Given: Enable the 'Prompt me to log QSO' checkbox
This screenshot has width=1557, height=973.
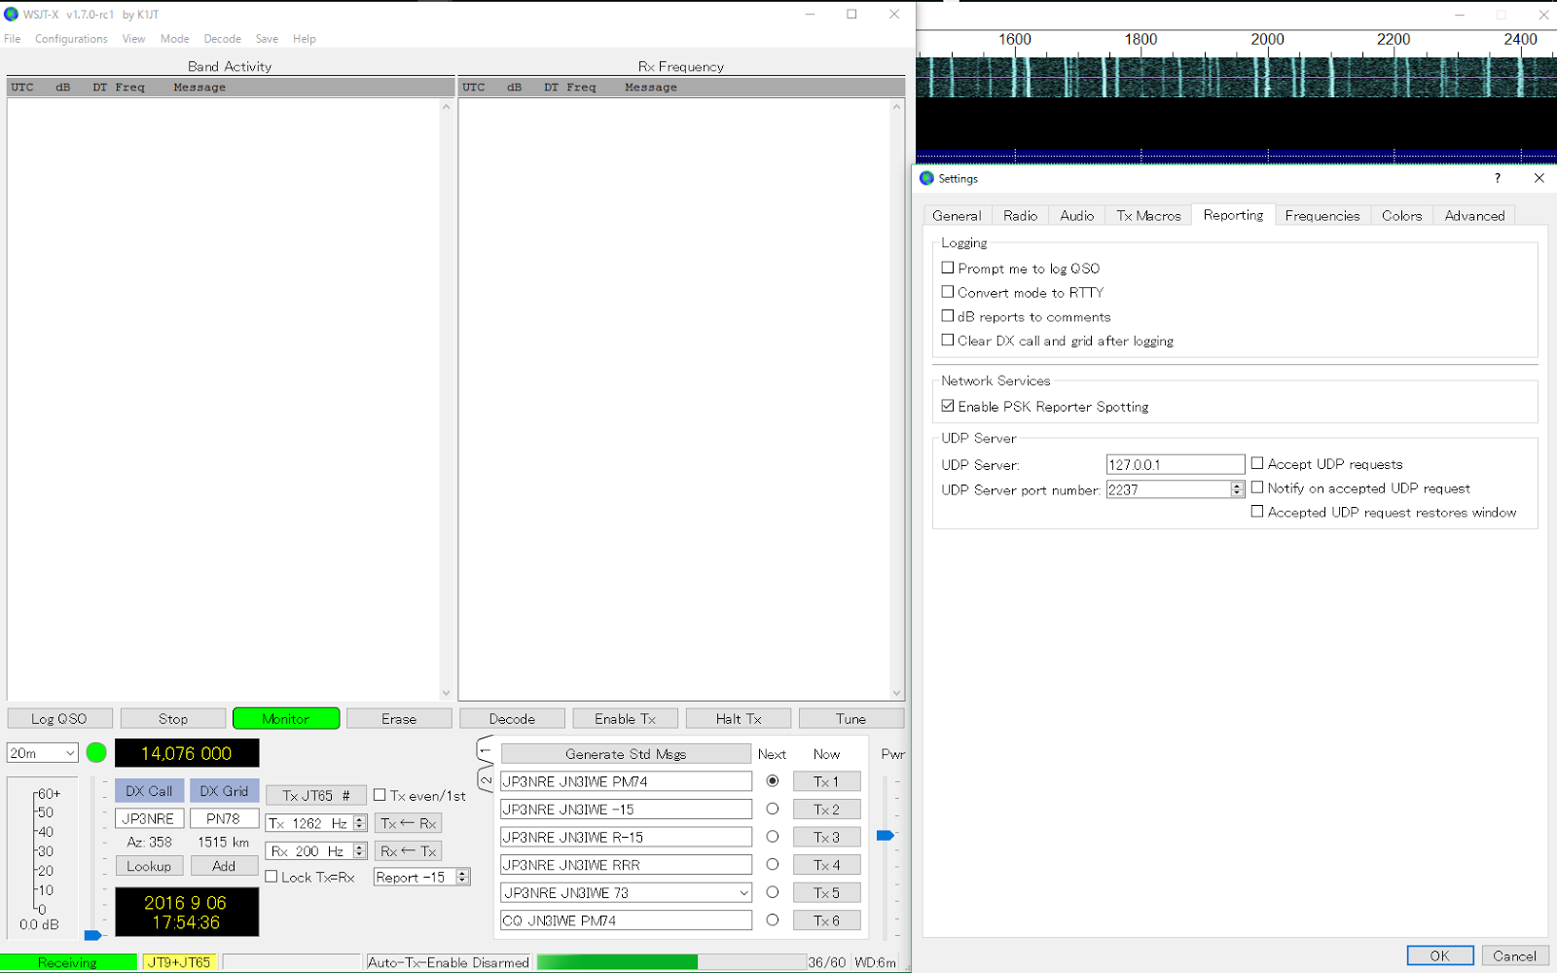Looking at the screenshot, I should [x=948, y=267].
